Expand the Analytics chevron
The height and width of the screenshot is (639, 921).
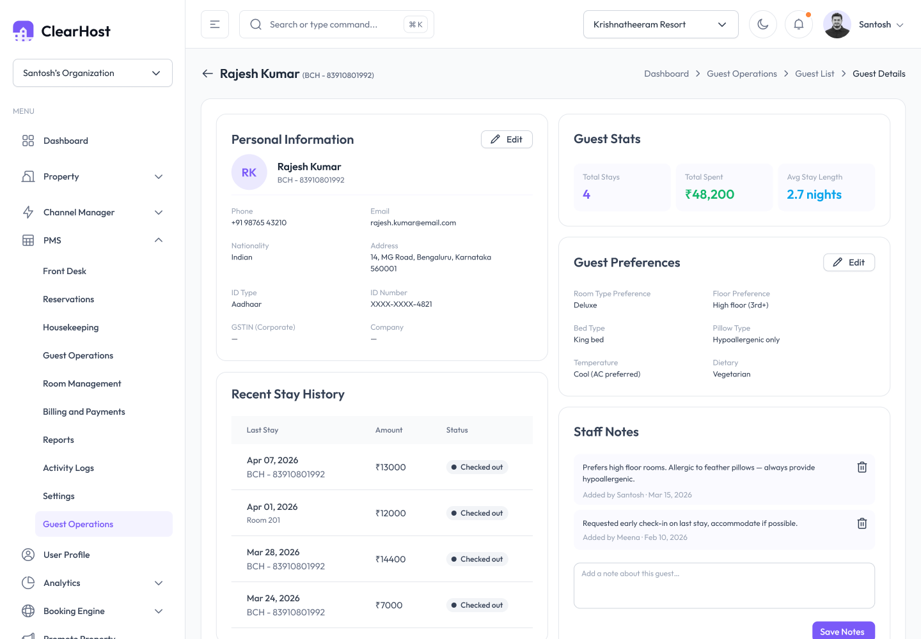point(159,583)
